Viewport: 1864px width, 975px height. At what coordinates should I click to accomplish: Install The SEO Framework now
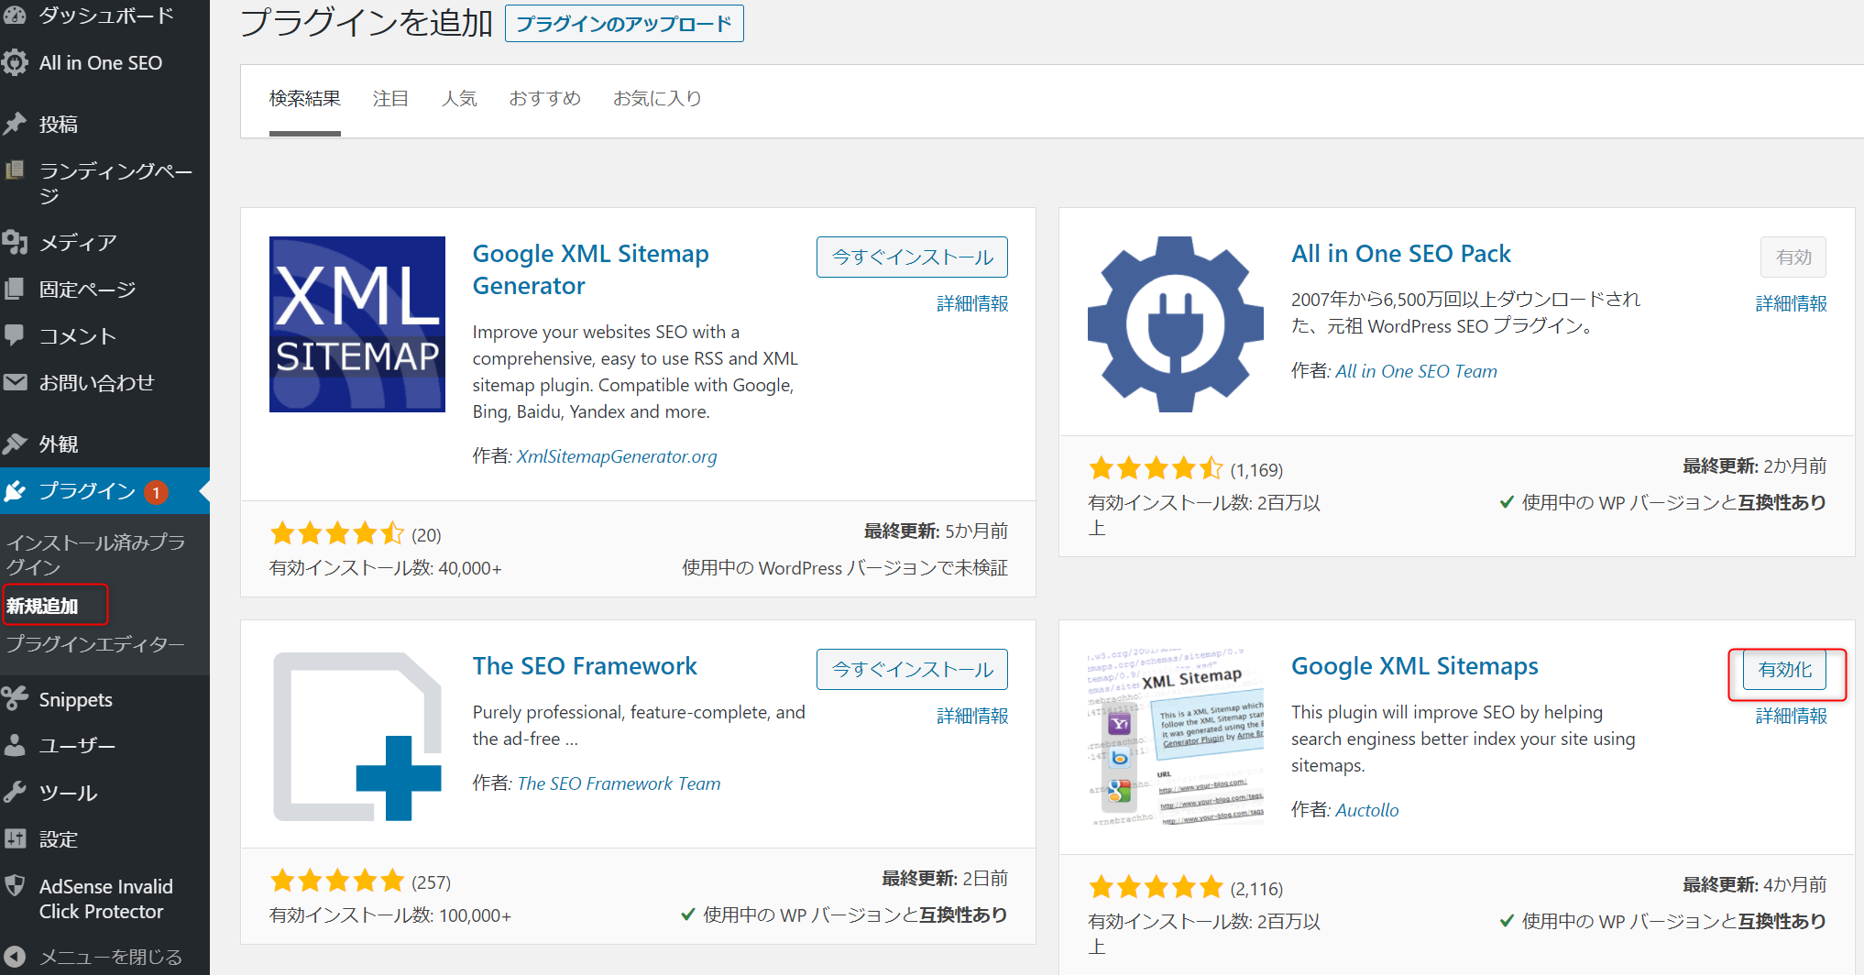pyautogui.click(x=912, y=670)
